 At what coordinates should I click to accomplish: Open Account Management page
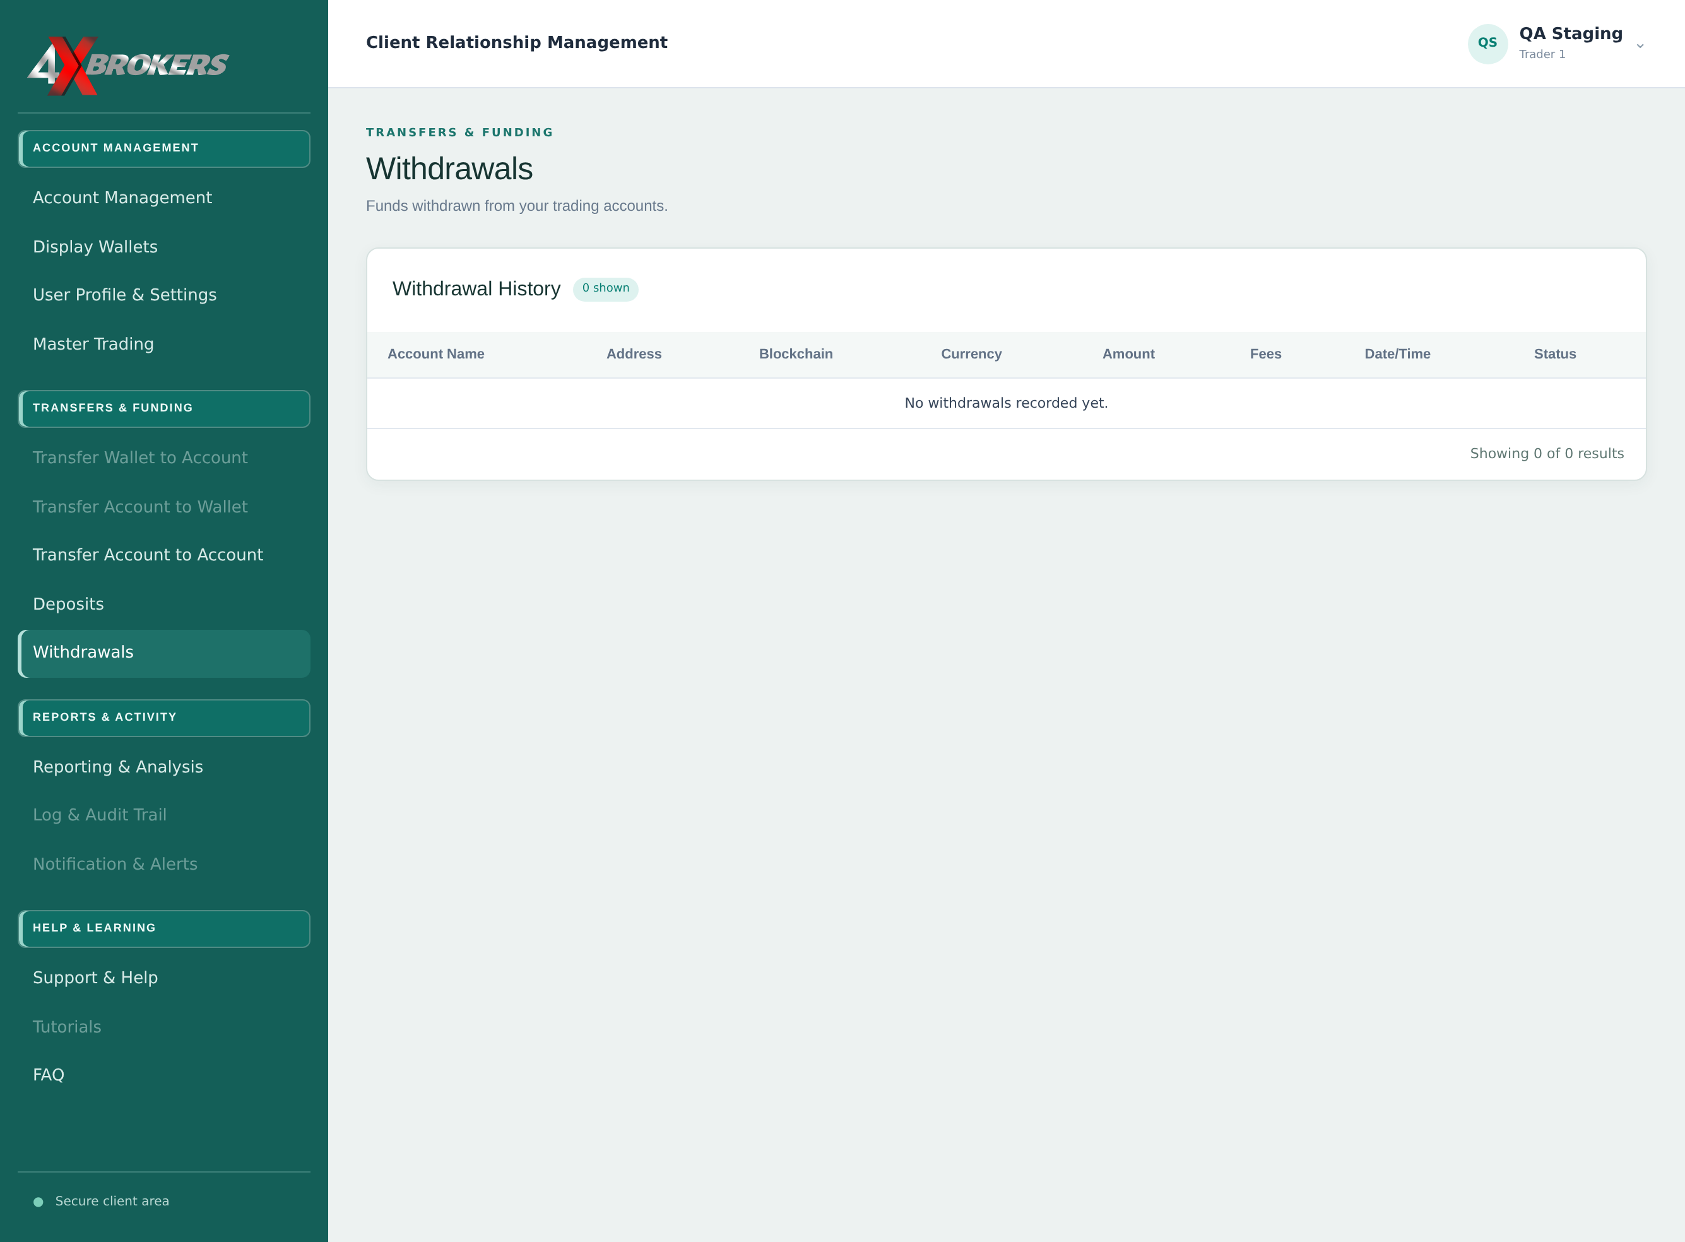[164, 198]
